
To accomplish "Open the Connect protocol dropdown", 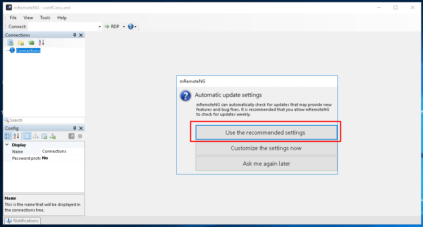I will 124,26.
